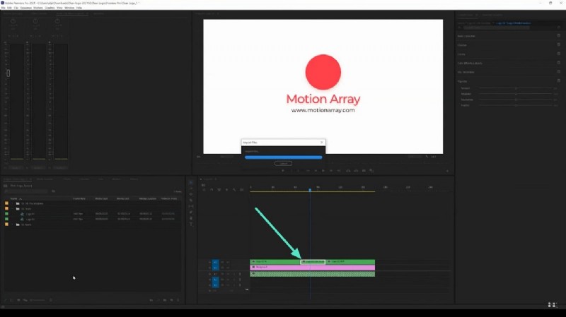Select the pink Background clip on timeline
Viewport: 566px width, 317px height.
click(312, 268)
